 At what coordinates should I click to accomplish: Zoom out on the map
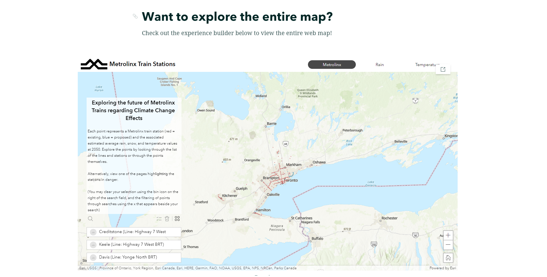coord(448,245)
